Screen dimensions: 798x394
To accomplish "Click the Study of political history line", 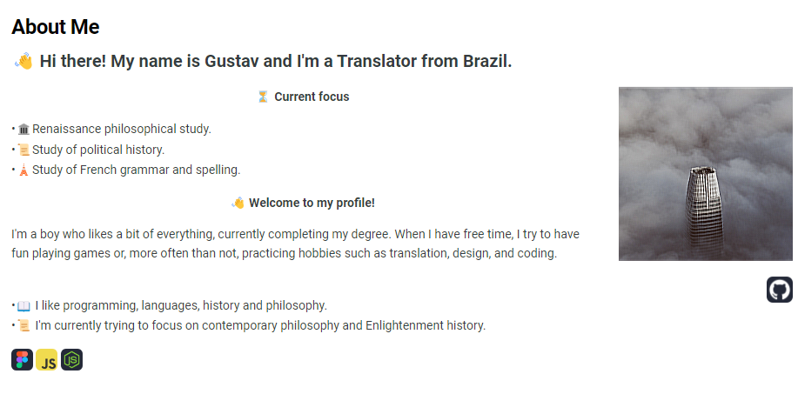I will click(98, 150).
